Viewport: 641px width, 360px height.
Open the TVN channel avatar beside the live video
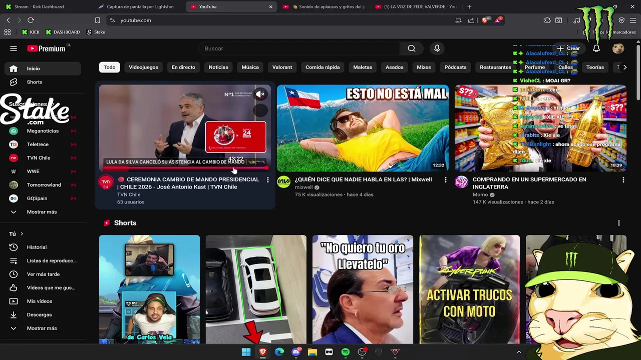coord(106,182)
